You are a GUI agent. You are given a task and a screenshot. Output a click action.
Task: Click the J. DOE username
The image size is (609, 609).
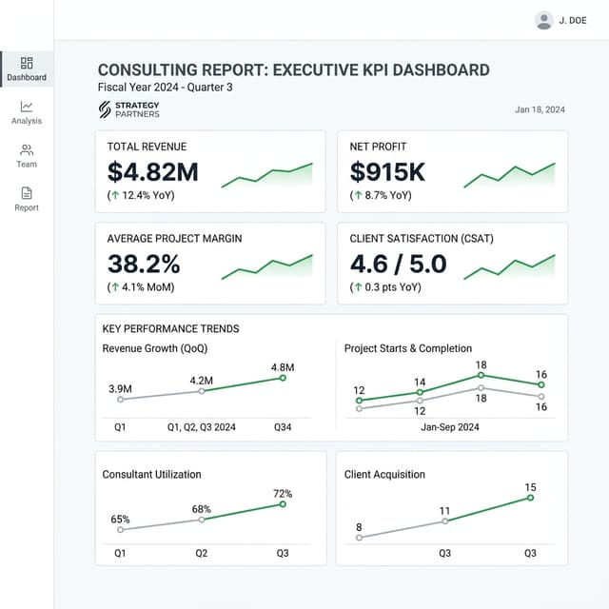(573, 20)
